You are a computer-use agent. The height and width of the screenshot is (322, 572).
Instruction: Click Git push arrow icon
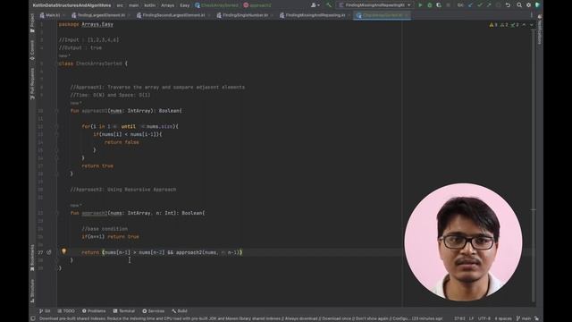(489, 5)
